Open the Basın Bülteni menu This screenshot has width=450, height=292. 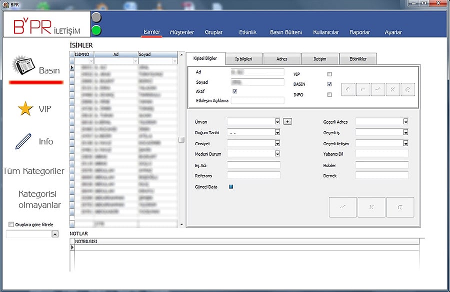tap(286, 32)
